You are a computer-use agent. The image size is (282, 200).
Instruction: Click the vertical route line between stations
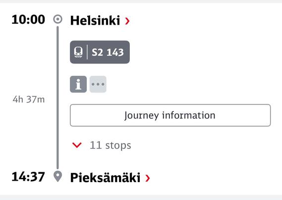57,98
